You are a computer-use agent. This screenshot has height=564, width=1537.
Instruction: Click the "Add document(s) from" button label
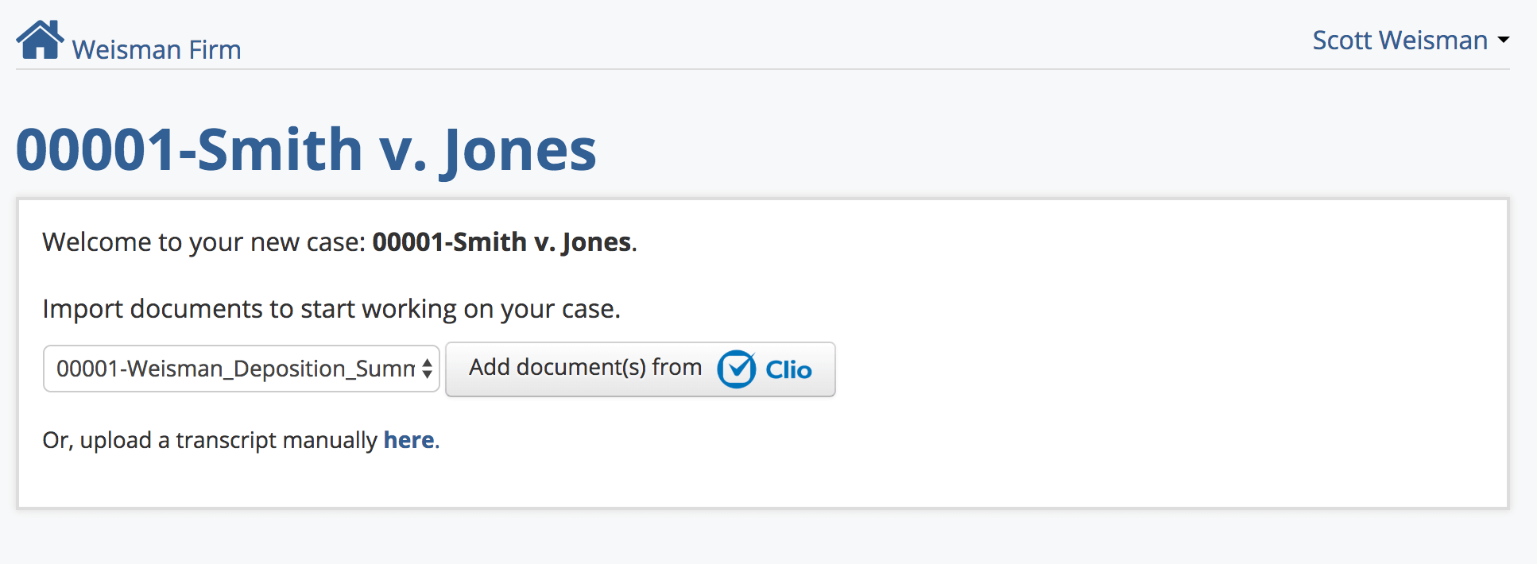coord(585,368)
